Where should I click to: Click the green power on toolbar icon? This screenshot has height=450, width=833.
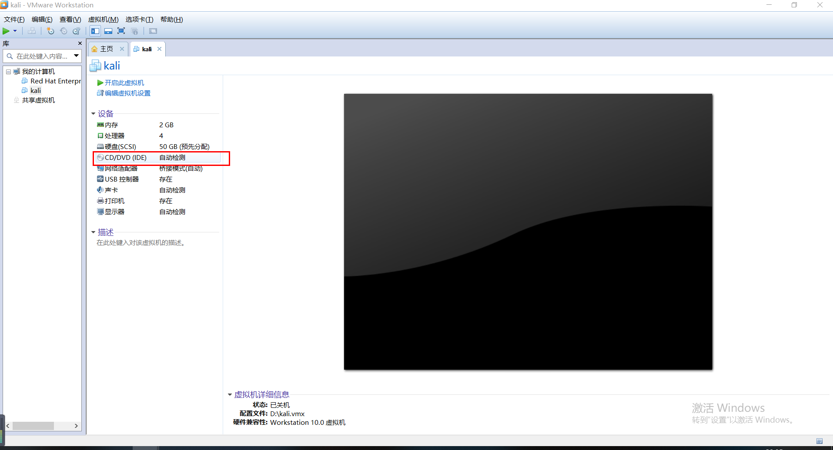pos(6,31)
